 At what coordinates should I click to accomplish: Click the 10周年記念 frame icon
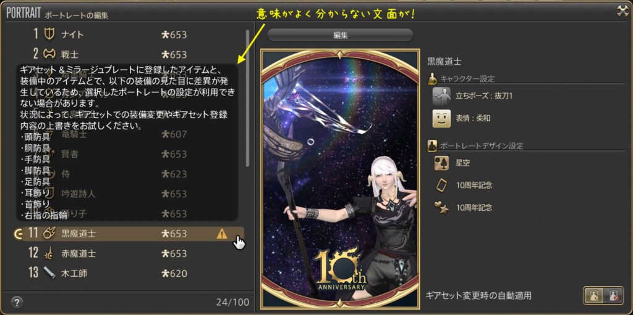point(441,186)
